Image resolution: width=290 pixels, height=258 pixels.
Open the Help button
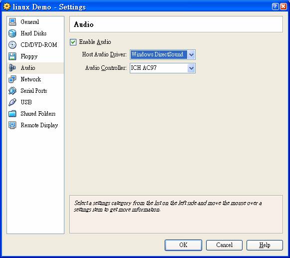[265, 245]
